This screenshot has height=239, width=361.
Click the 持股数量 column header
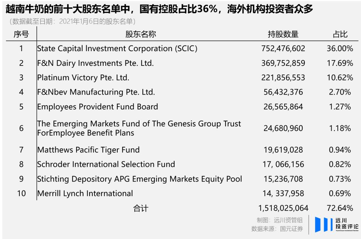coord(283,34)
